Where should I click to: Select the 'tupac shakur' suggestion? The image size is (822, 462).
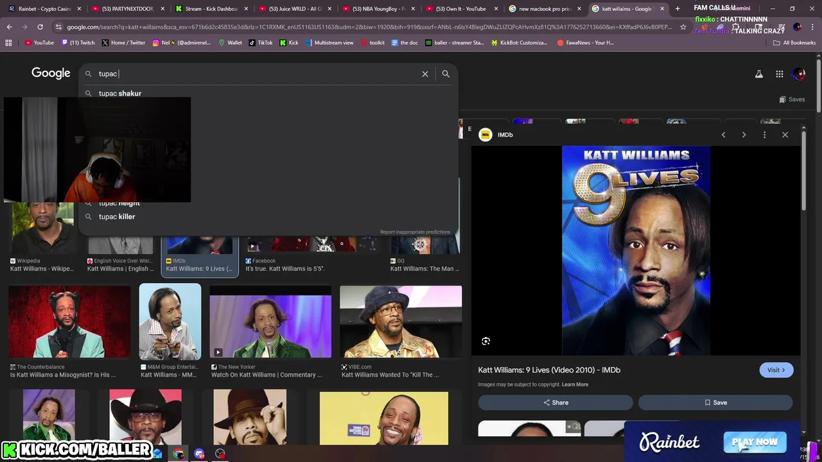(120, 94)
